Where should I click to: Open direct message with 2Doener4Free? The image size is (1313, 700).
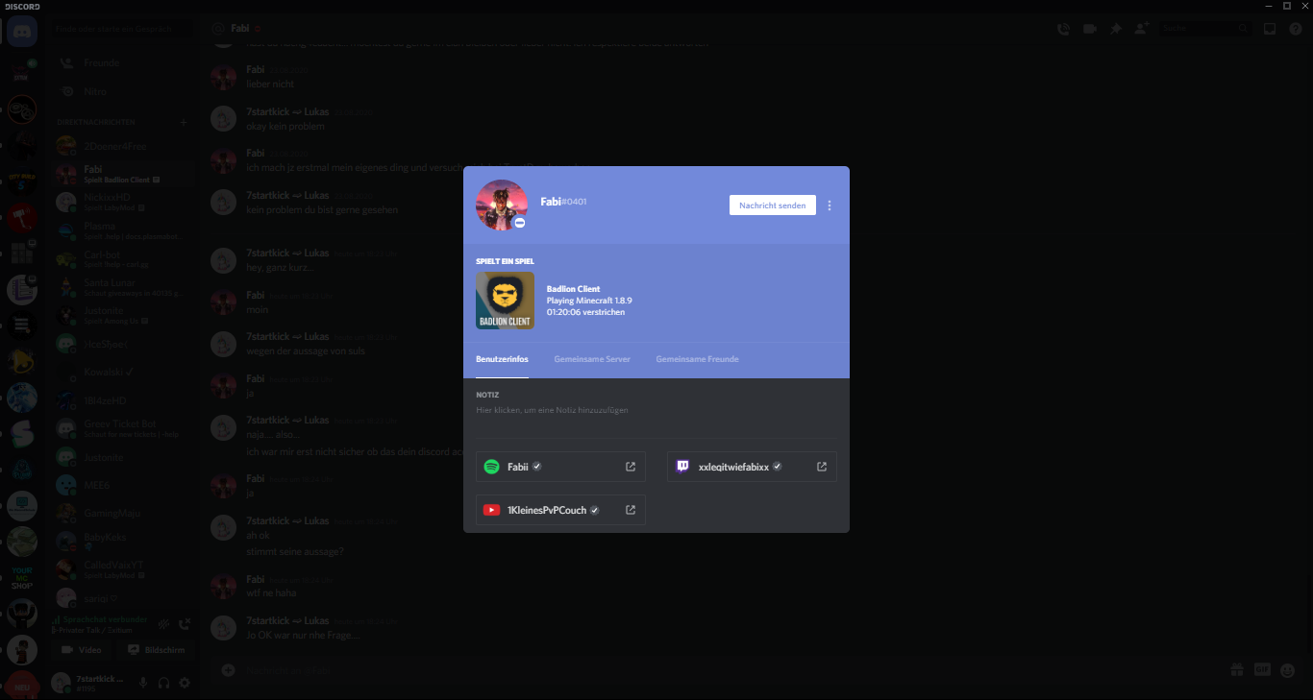click(x=125, y=146)
